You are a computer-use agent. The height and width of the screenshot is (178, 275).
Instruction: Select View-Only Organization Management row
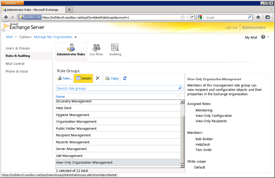pos(118,162)
